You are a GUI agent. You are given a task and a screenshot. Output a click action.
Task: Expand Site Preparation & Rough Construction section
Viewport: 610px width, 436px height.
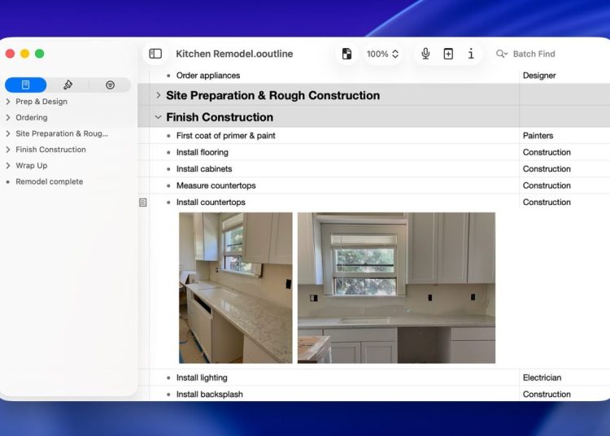(x=159, y=95)
